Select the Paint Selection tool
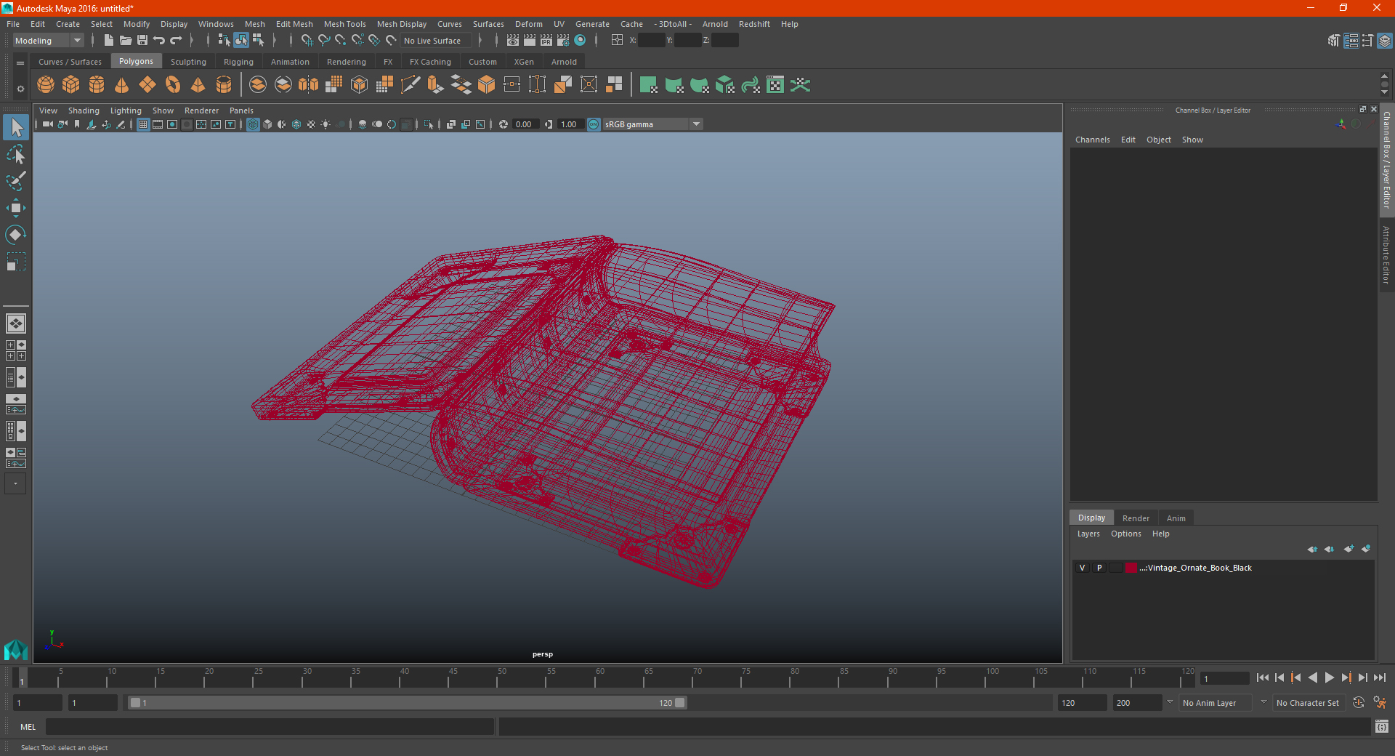1395x756 pixels. coord(16,181)
